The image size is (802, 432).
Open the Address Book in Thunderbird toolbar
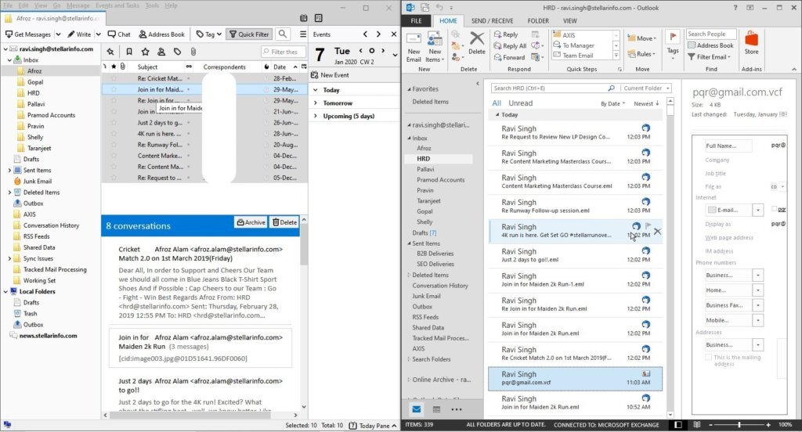[161, 34]
